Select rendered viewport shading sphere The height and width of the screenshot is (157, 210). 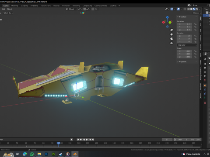(197, 9)
